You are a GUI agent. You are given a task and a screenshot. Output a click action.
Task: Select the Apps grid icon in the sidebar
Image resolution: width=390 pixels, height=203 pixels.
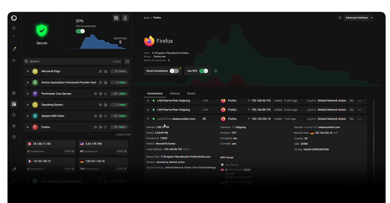click(x=14, y=104)
